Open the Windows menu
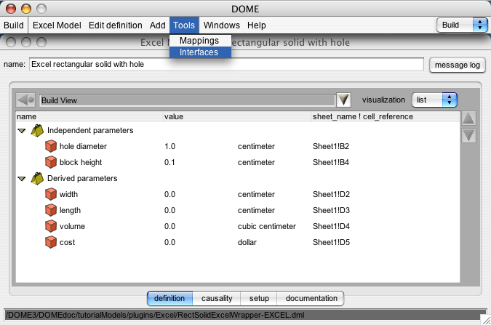The height and width of the screenshot is (325, 491). click(222, 25)
